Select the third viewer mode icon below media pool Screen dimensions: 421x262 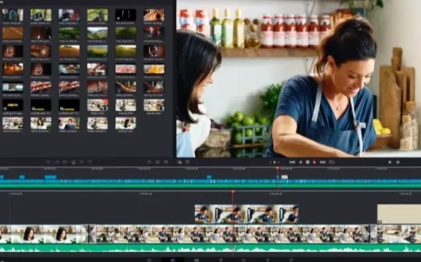pos(166,162)
